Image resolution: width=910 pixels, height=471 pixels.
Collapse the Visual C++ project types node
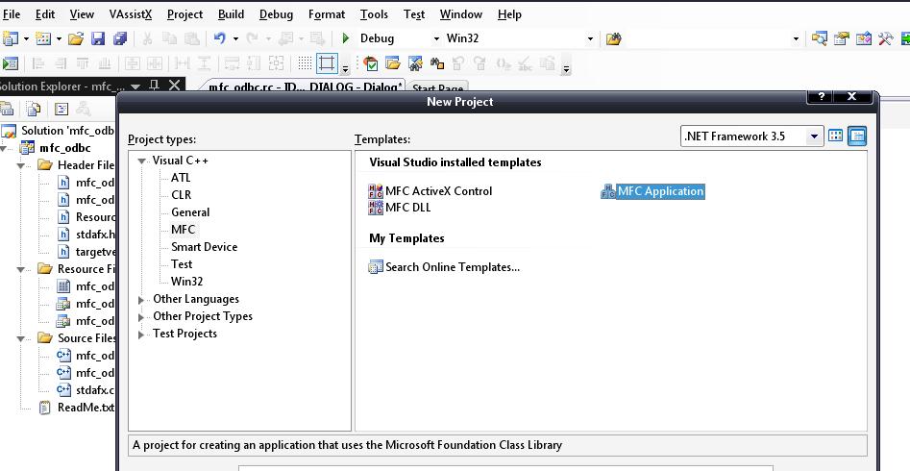(141, 161)
